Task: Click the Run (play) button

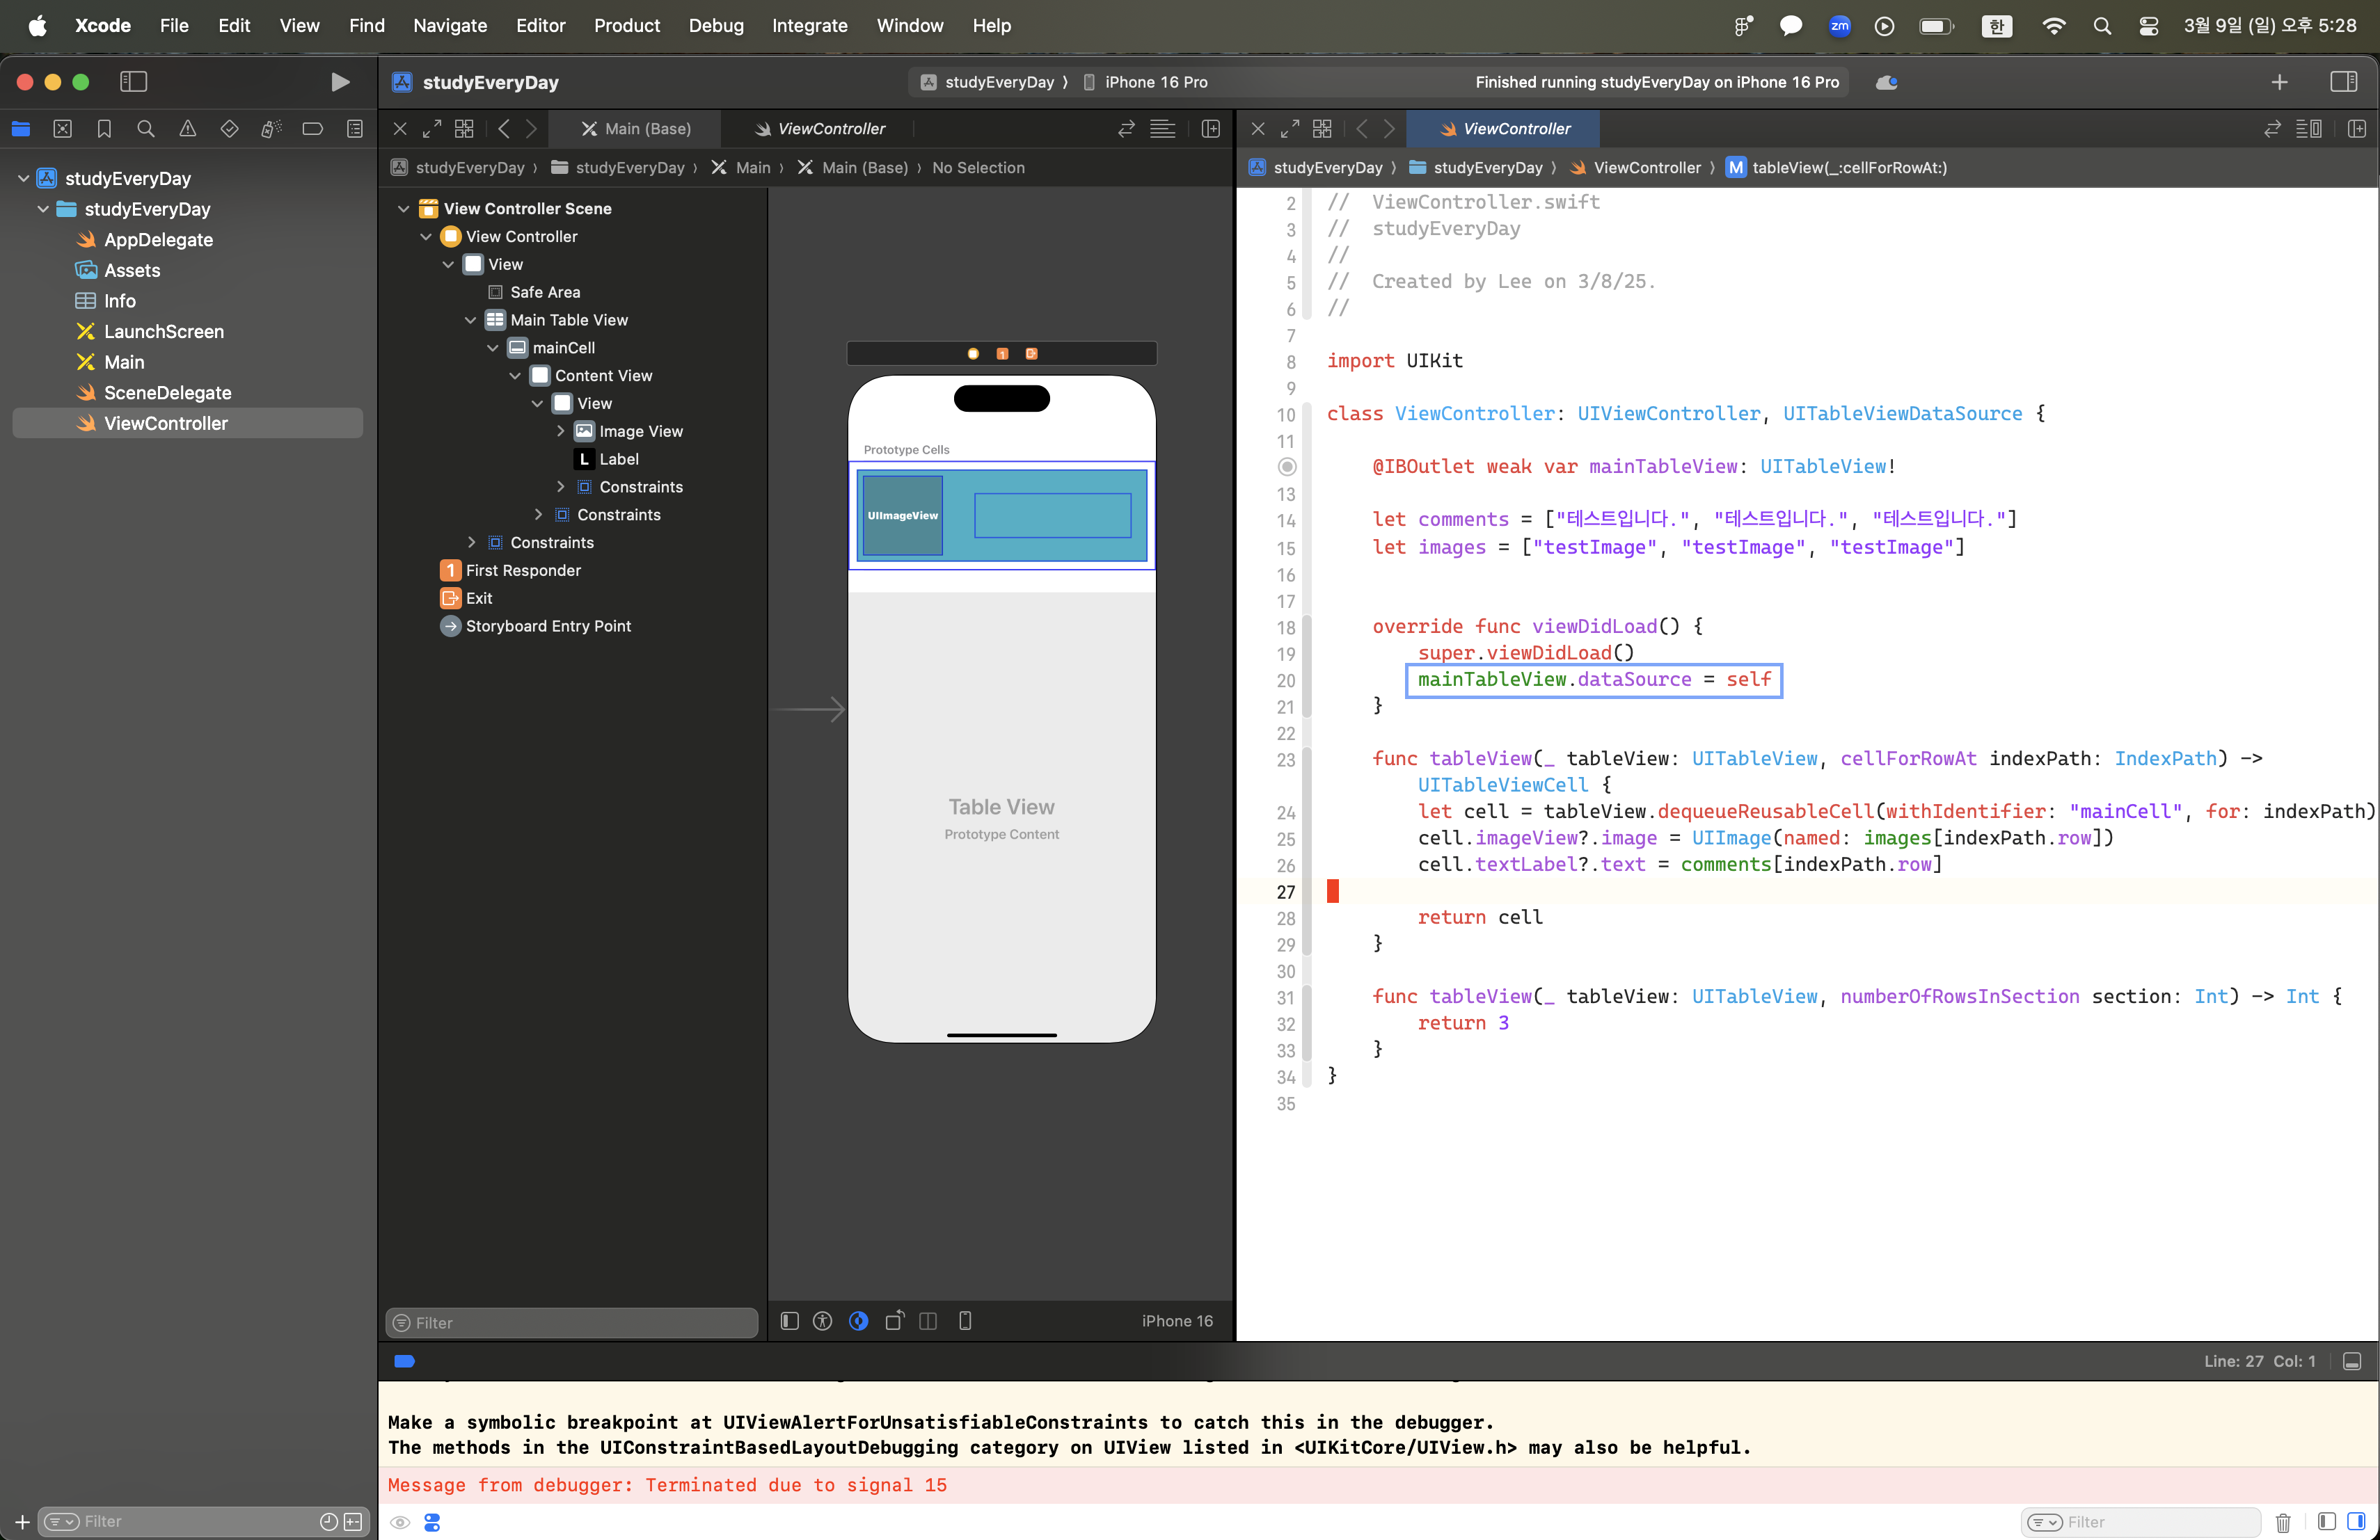Action: [340, 82]
